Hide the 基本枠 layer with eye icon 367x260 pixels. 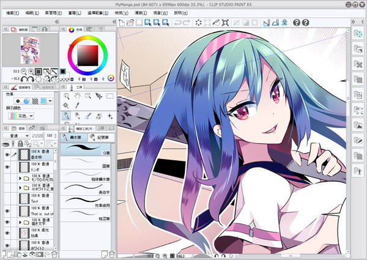click(7, 155)
